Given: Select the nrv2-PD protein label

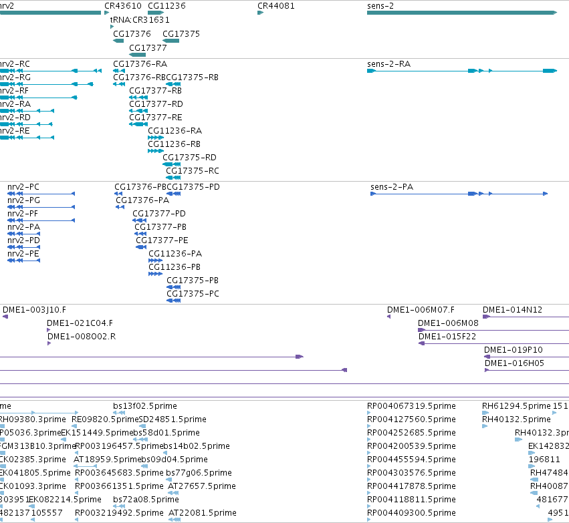Looking at the screenshot, I should tap(23, 240).
